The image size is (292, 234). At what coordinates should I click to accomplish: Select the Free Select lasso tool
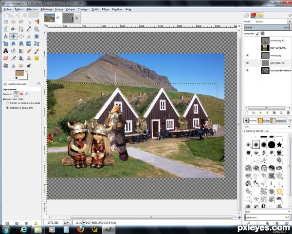21,21
